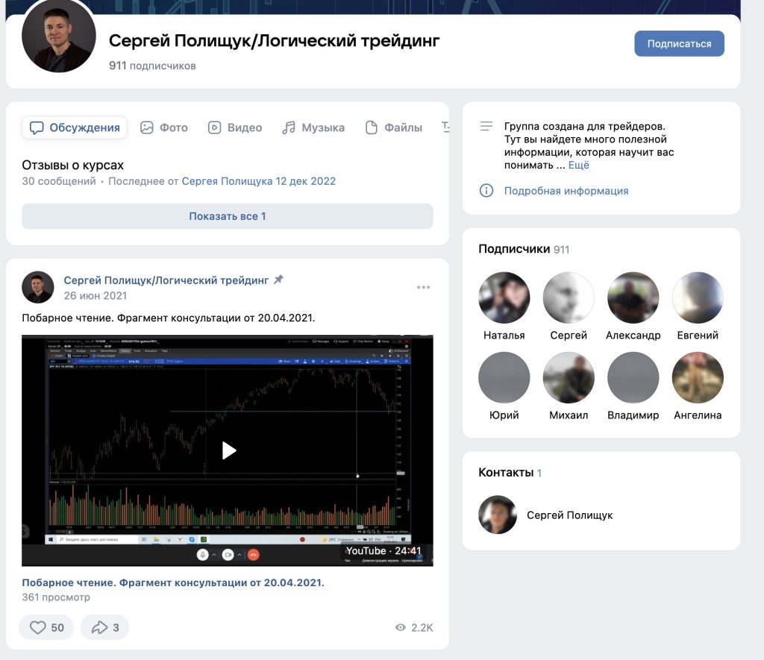This screenshot has width=764, height=660.
Task: Open Подробная информация link
Action: [566, 191]
